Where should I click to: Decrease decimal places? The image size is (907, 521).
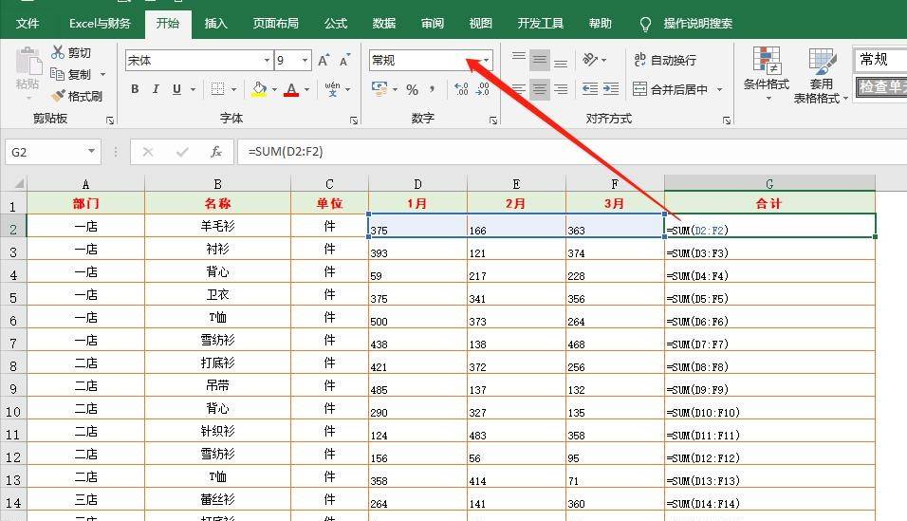coord(482,89)
